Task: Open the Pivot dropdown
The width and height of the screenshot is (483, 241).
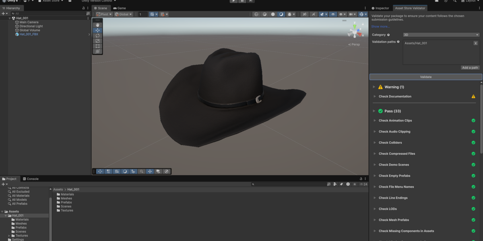Action: (x=104, y=14)
